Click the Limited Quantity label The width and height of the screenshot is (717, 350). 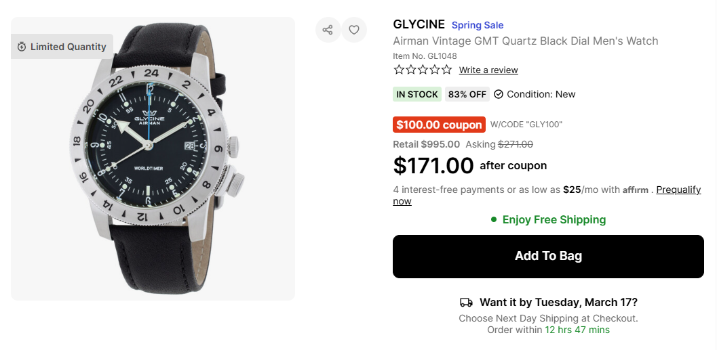pos(68,47)
